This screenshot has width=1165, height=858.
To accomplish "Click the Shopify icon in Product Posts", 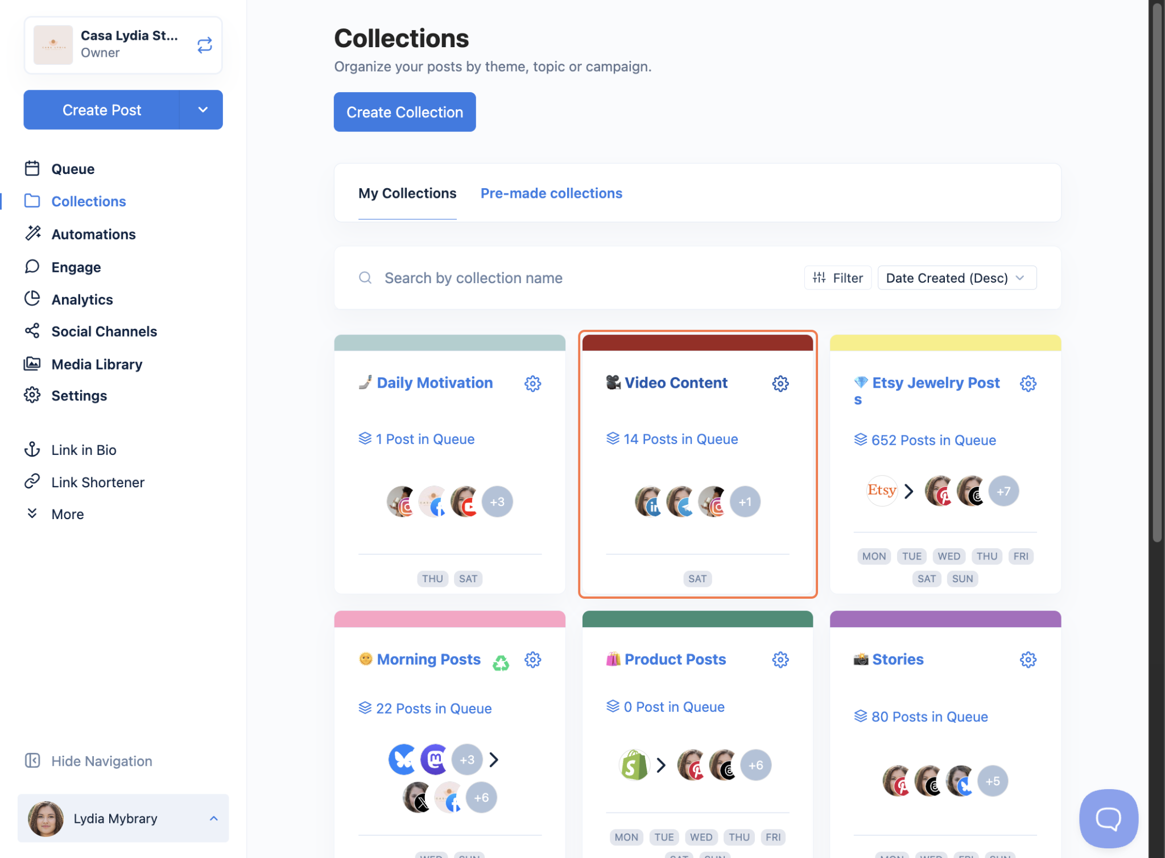I will point(634,765).
